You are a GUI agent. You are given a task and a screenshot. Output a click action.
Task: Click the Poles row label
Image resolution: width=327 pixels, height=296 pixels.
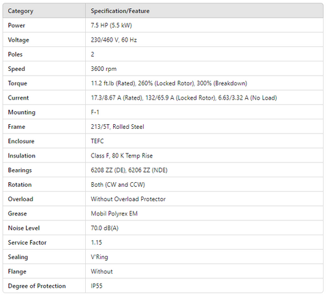[x=15, y=55]
